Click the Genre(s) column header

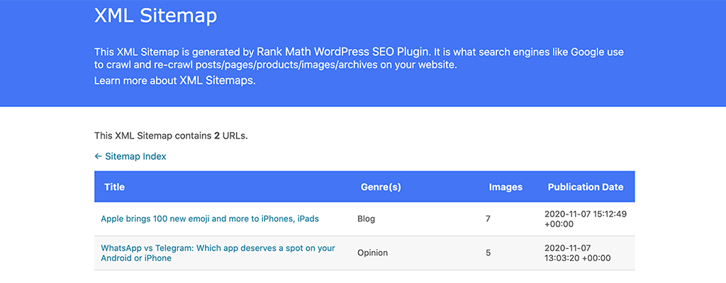(x=381, y=187)
